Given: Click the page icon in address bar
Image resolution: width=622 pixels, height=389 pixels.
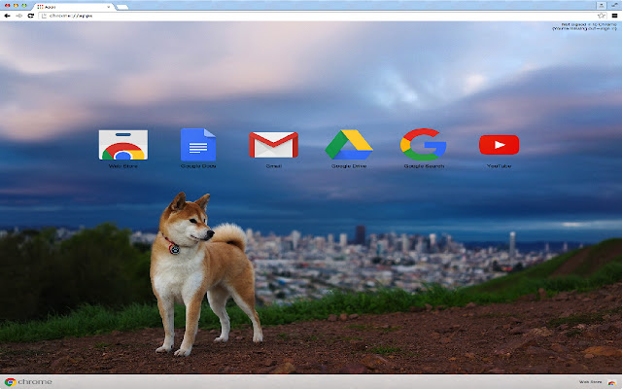Looking at the screenshot, I should tap(44, 16).
